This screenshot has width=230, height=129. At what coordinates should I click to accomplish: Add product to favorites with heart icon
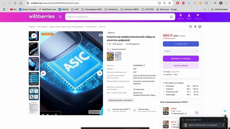pyautogui.click(x=190, y=27)
